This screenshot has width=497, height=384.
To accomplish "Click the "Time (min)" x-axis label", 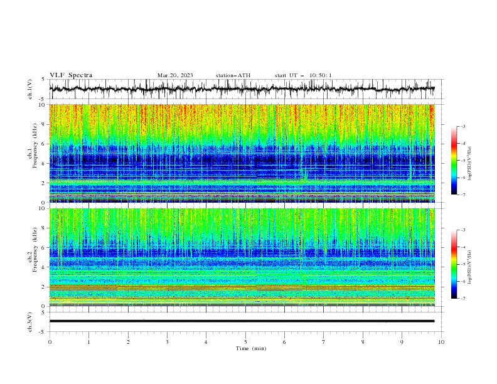I will (251, 348).
